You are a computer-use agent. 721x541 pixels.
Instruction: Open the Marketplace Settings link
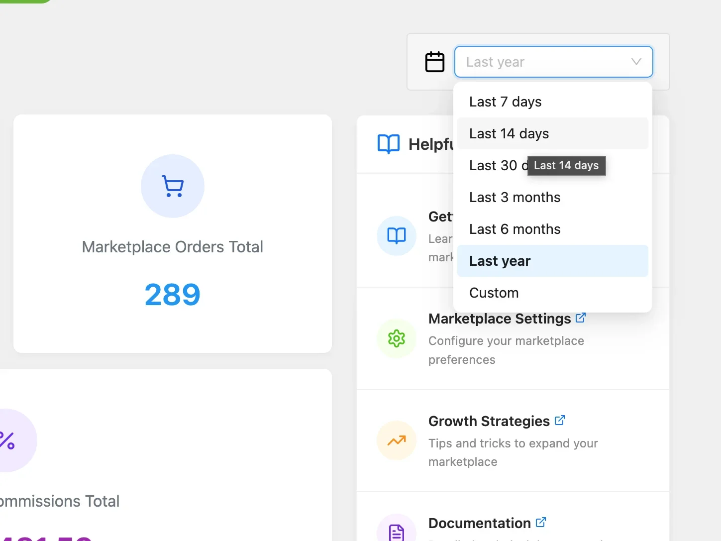click(x=500, y=319)
